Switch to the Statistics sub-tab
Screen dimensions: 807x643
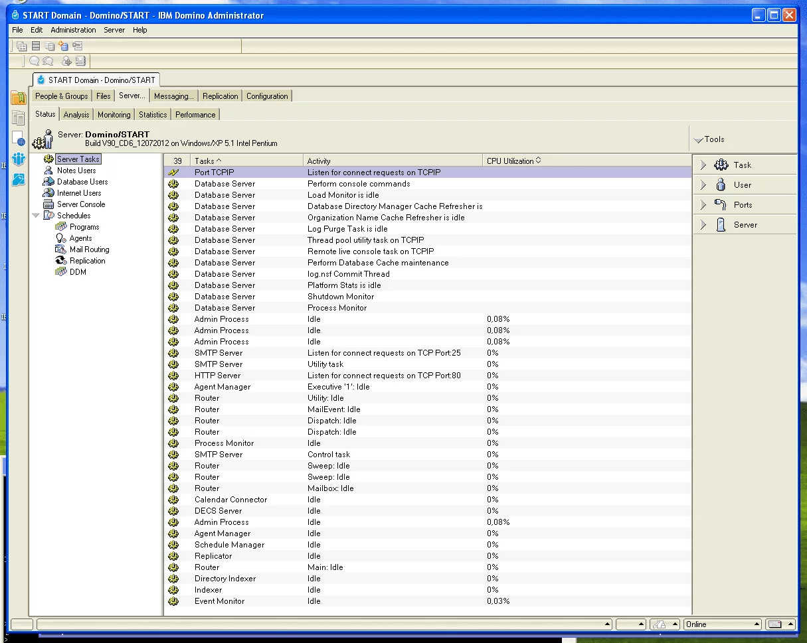[153, 115]
